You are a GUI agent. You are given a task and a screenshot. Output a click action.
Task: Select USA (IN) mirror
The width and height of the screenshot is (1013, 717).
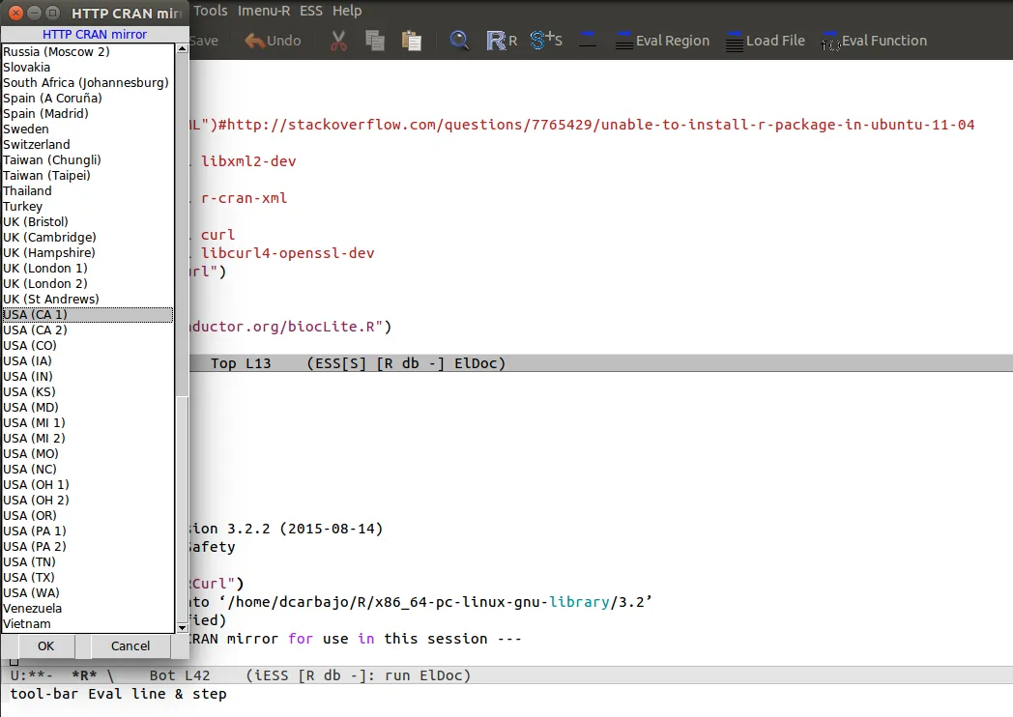pyautogui.click(x=88, y=377)
